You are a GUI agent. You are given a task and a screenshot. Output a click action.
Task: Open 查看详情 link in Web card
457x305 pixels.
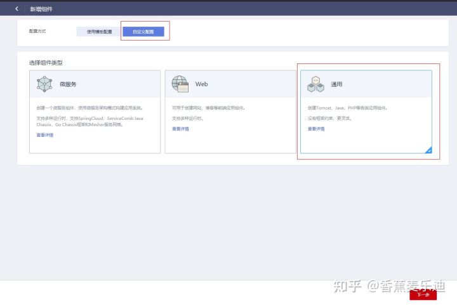[x=180, y=129]
